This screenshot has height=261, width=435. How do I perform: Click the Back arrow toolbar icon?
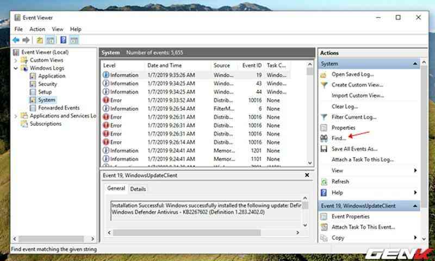(16, 40)
